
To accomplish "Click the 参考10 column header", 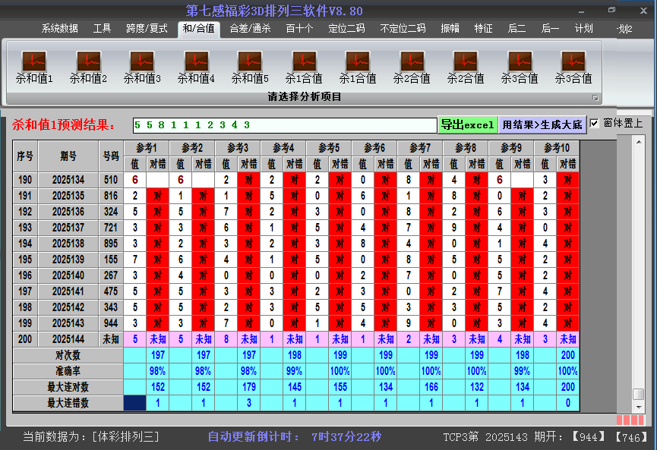I will (557, 148).
